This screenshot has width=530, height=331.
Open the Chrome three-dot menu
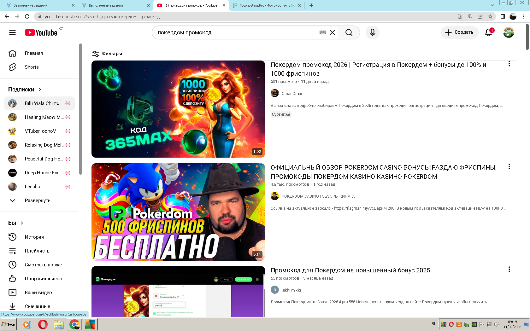523,16
